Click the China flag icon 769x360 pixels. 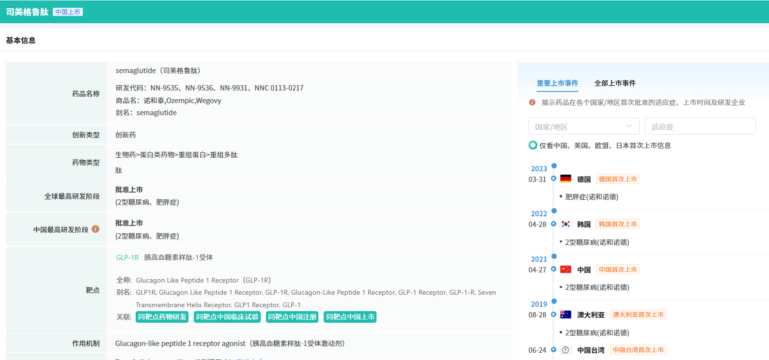pos(565,269)
